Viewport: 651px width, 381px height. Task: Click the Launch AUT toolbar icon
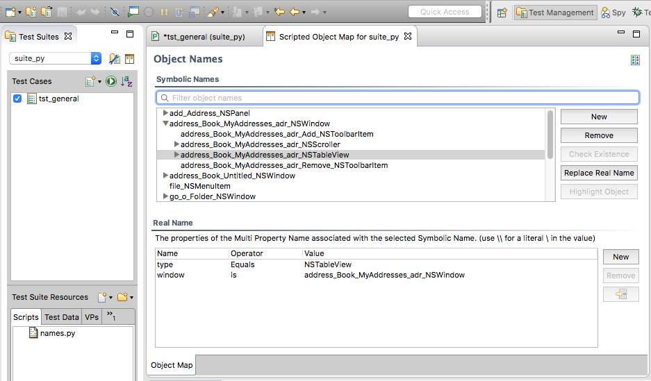click(134, 12)
